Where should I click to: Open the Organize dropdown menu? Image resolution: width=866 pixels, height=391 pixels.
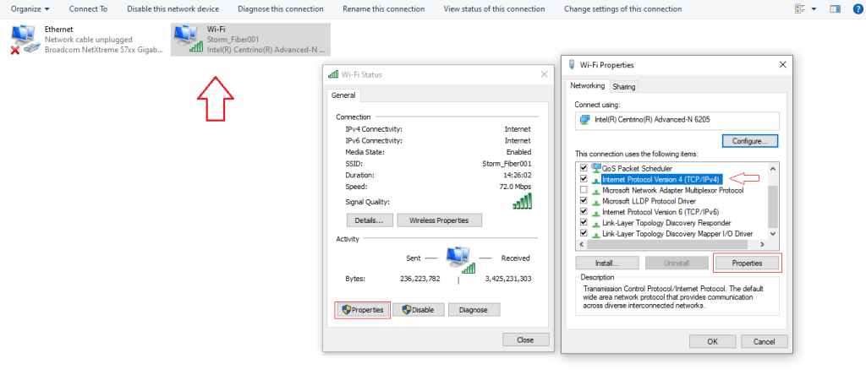[30, 8]
